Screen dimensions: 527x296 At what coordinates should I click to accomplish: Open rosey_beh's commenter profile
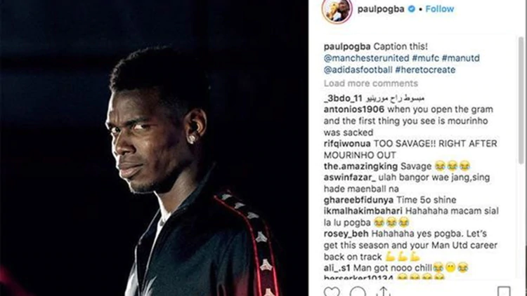pyautogui.click(x=346, y=234)
